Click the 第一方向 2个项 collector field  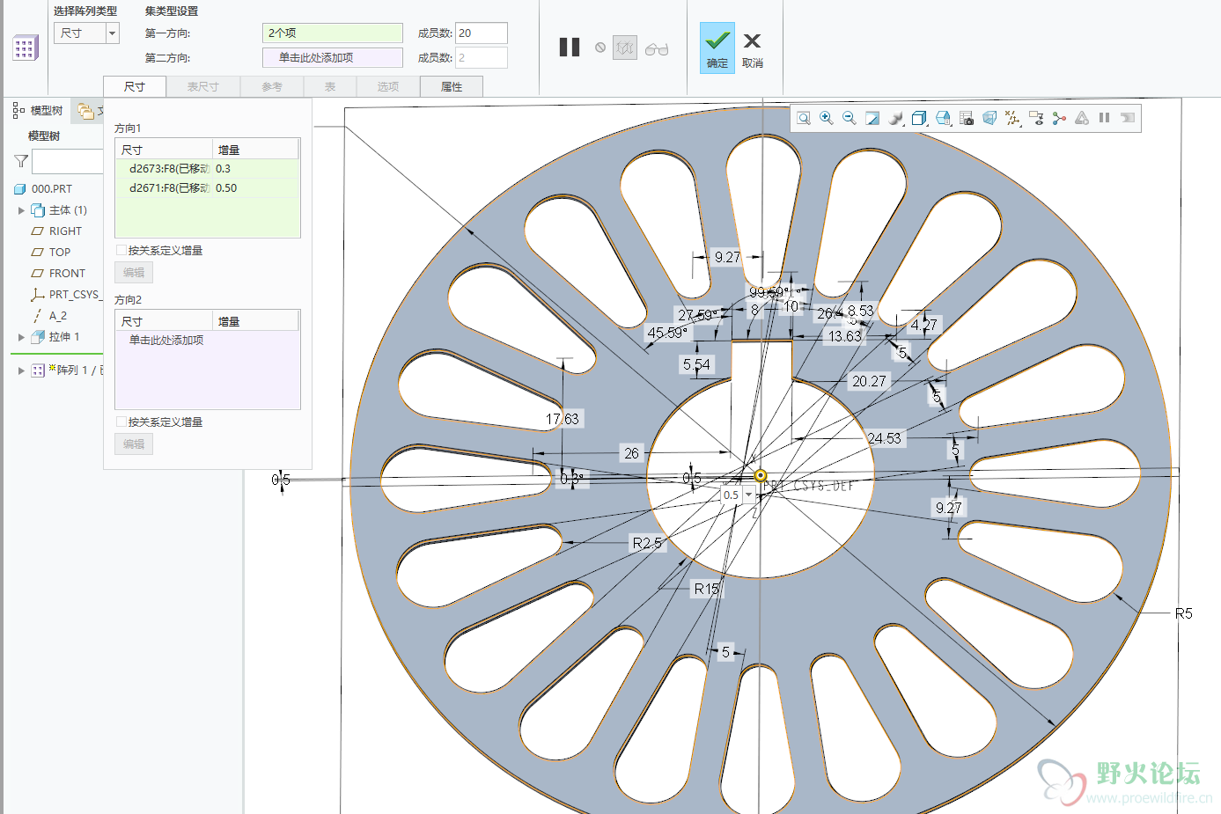333,33
